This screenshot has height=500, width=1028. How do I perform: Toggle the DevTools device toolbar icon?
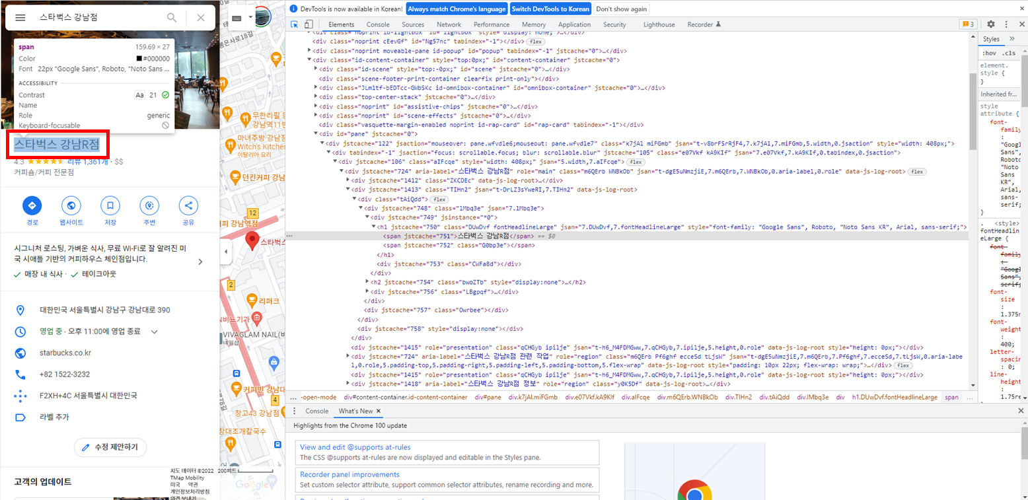[x=309, y=24]
